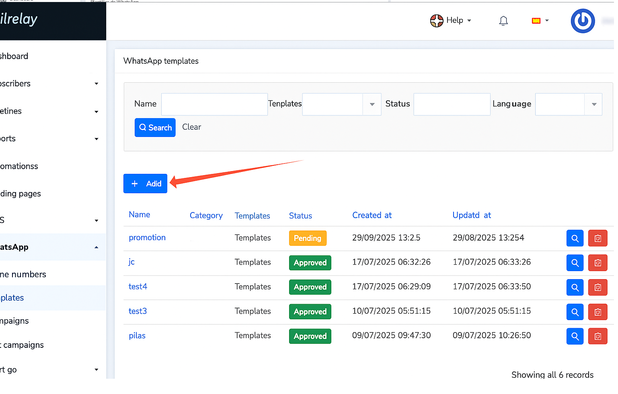Delete the jc template with trash icon

(598, 263)
